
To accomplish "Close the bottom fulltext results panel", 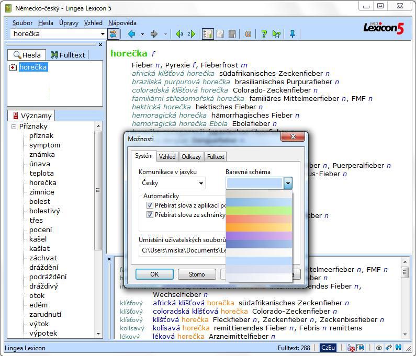I will pos(109,259).
